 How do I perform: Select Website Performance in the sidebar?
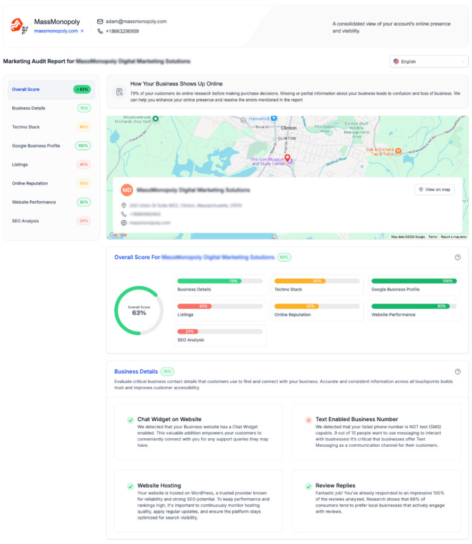(52, 202)
